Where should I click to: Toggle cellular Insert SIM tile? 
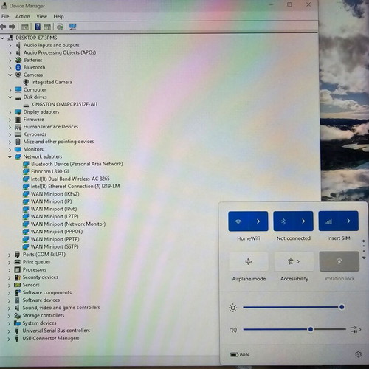[x=328, y=221]
